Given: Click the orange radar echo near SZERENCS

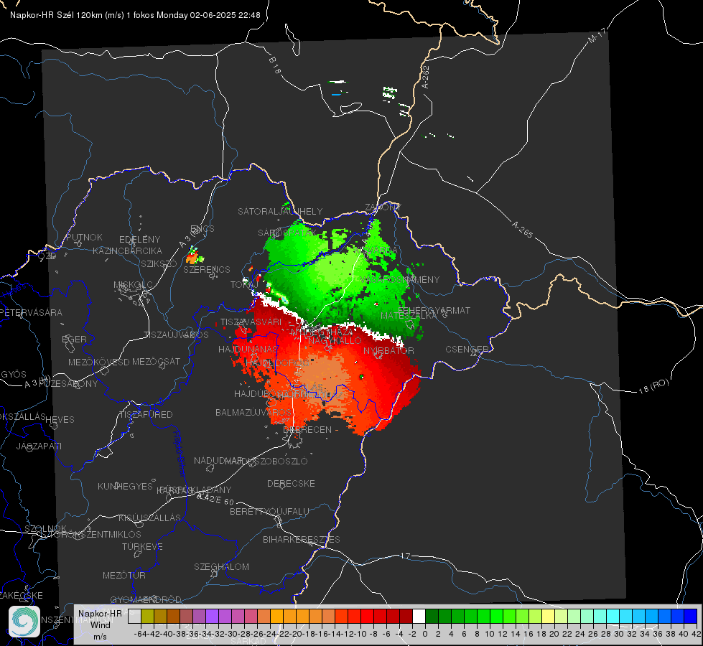Looking at the screenshot, I should pos(192,258).
